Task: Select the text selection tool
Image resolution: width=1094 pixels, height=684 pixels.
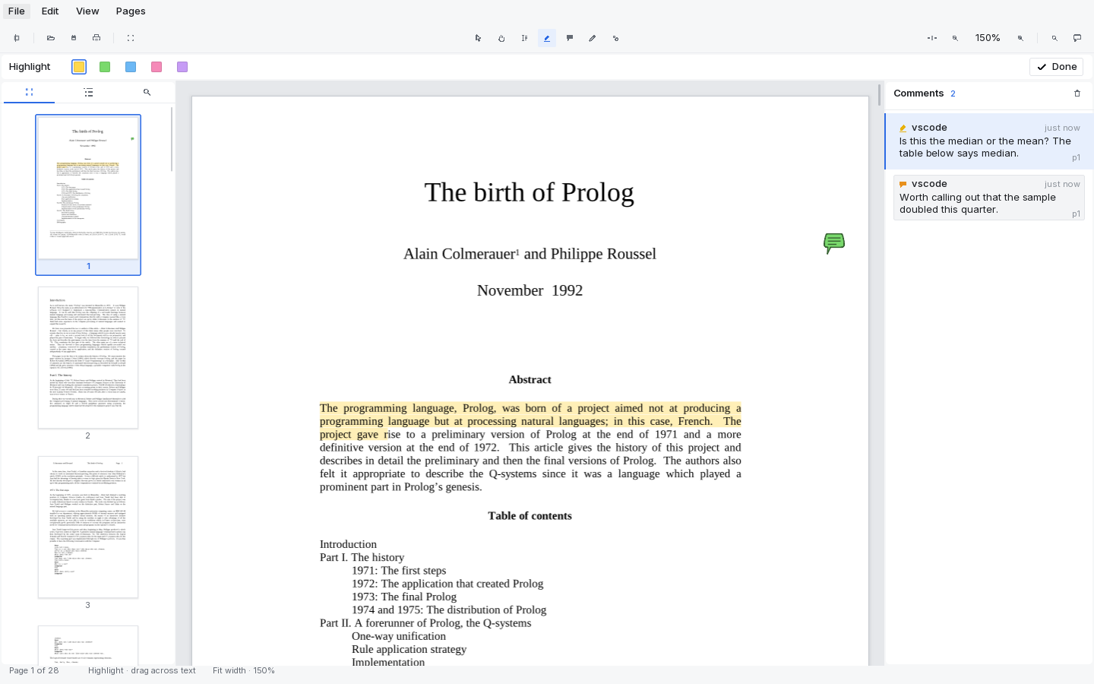Action: pos(524,38)
